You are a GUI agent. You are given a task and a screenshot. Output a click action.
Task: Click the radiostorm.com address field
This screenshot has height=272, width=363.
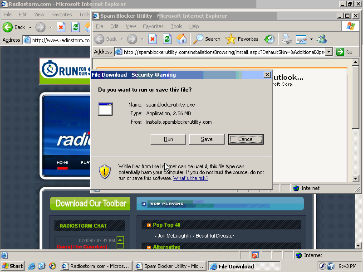56,40
